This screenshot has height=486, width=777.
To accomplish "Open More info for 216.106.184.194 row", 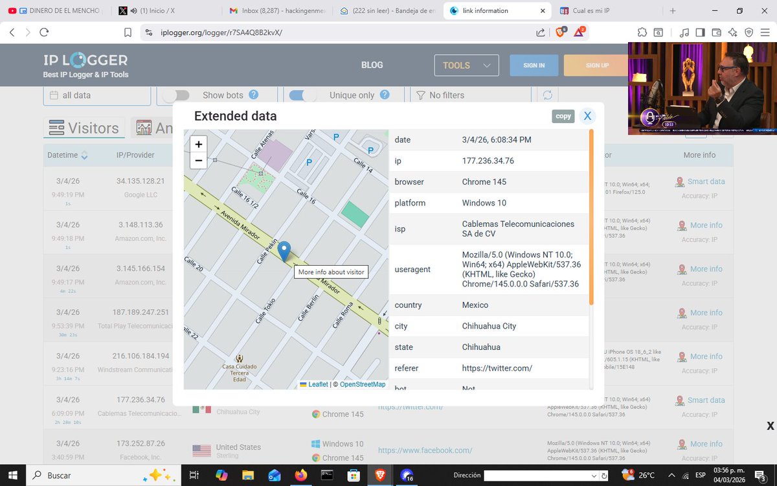I will pyautogui.click(x=699, y=356).
